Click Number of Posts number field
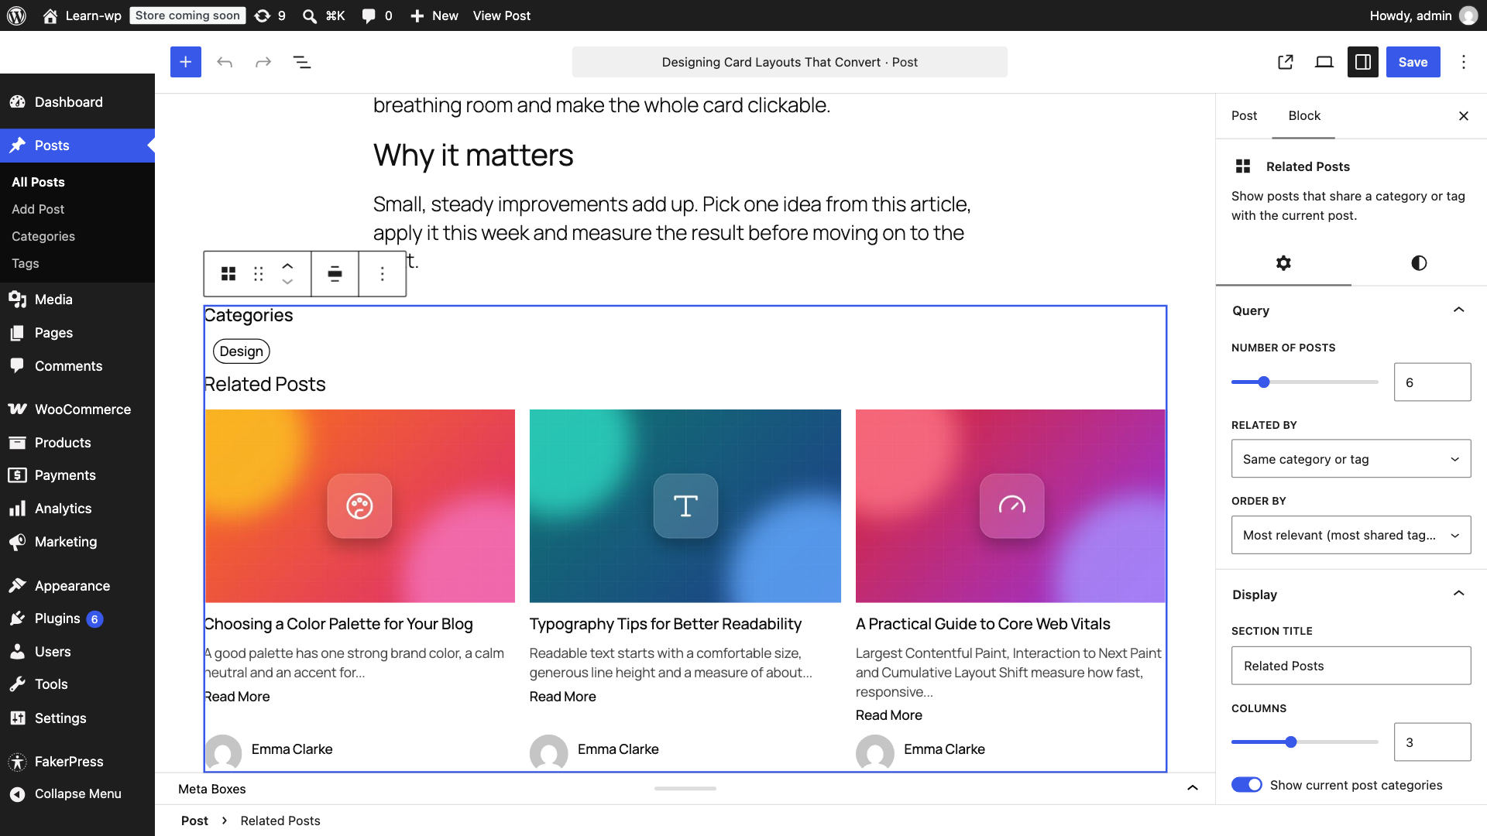 [1432, 382]
